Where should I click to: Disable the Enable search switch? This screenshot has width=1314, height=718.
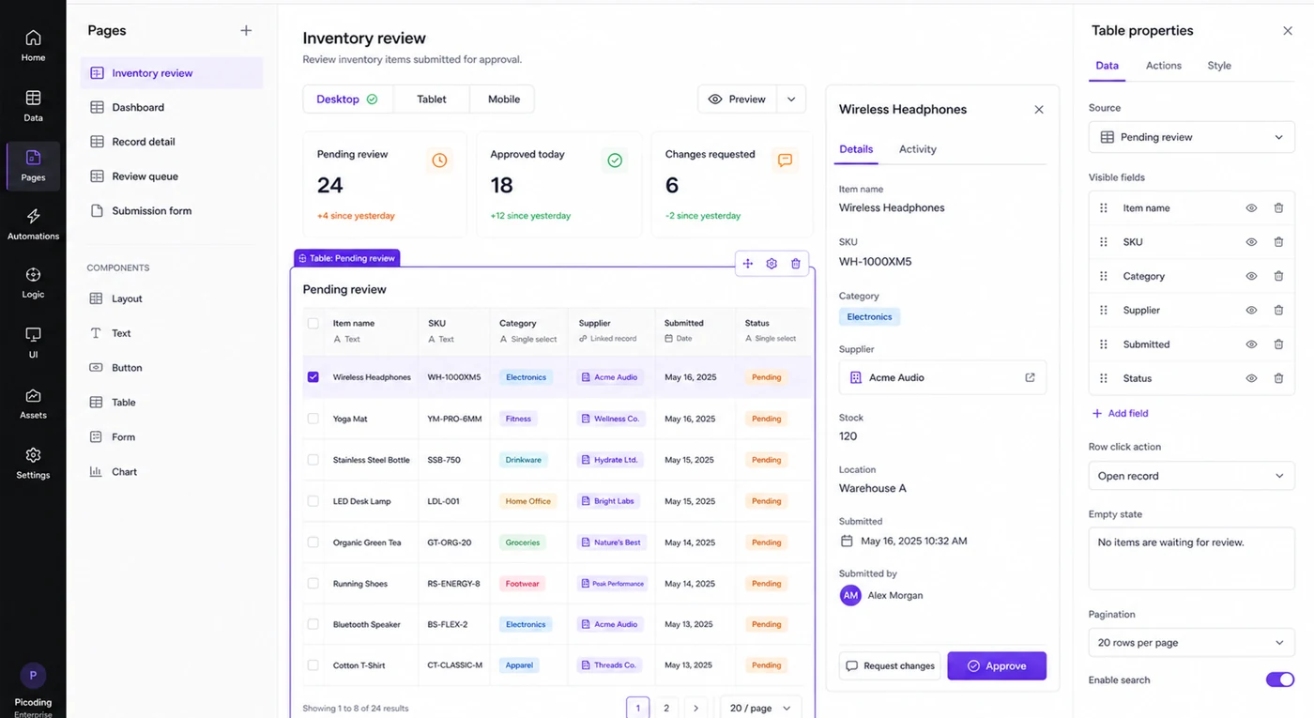[x=1280, y=680]
